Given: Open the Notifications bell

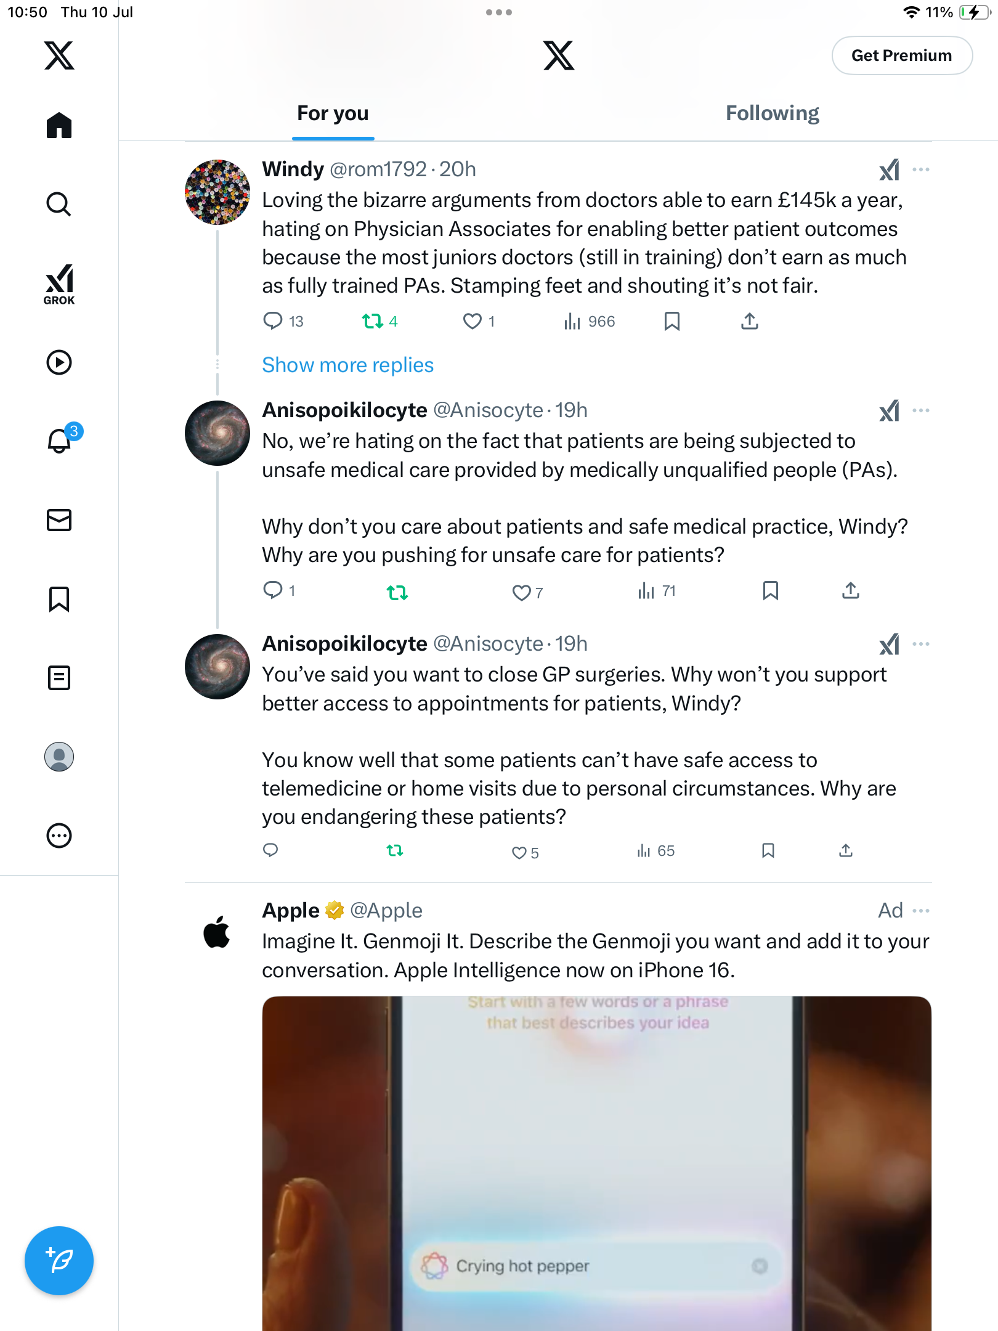Looking at the screenshot, I should (x=60, y=440).
